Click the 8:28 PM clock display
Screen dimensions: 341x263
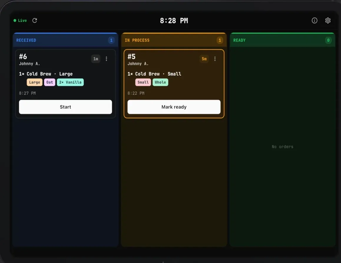click(x=174, y=21)
